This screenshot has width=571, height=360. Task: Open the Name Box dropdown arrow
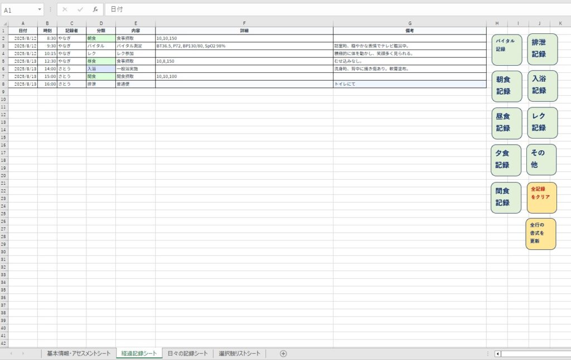[40, 9]
